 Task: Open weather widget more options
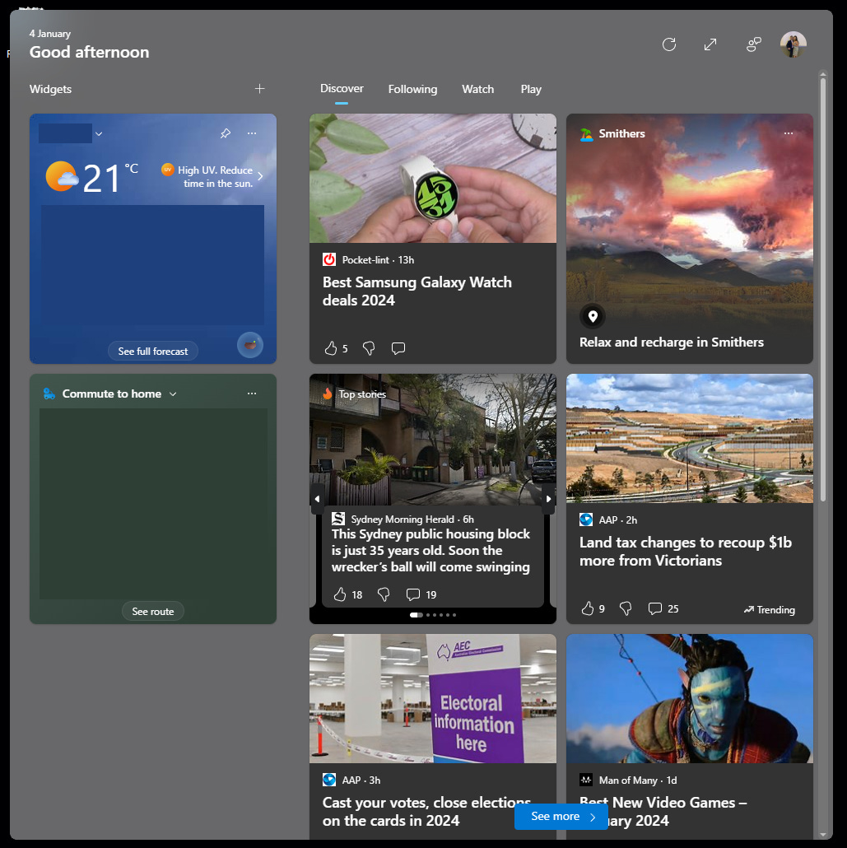(252, 133)
